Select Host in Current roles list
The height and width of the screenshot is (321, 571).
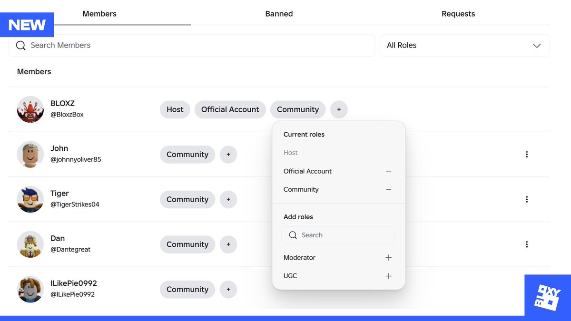(x=291, y=153)
